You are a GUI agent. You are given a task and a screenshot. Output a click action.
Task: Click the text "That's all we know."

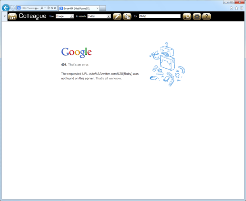(109, 78)
